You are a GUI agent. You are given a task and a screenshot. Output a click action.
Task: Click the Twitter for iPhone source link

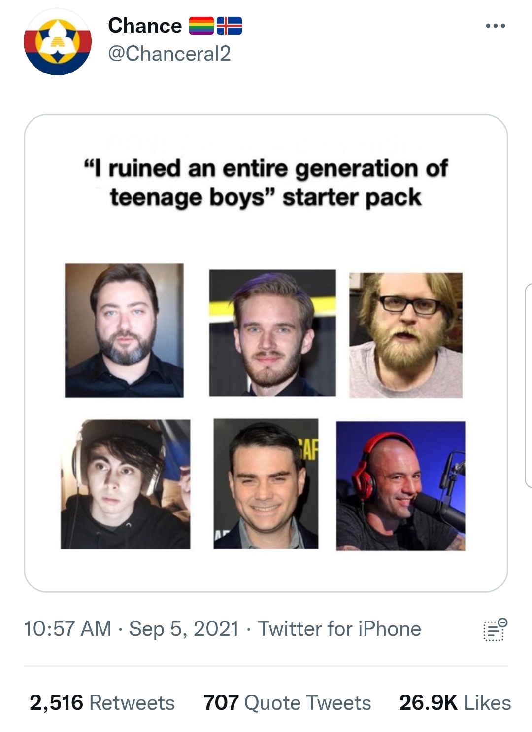coord(339,629)
